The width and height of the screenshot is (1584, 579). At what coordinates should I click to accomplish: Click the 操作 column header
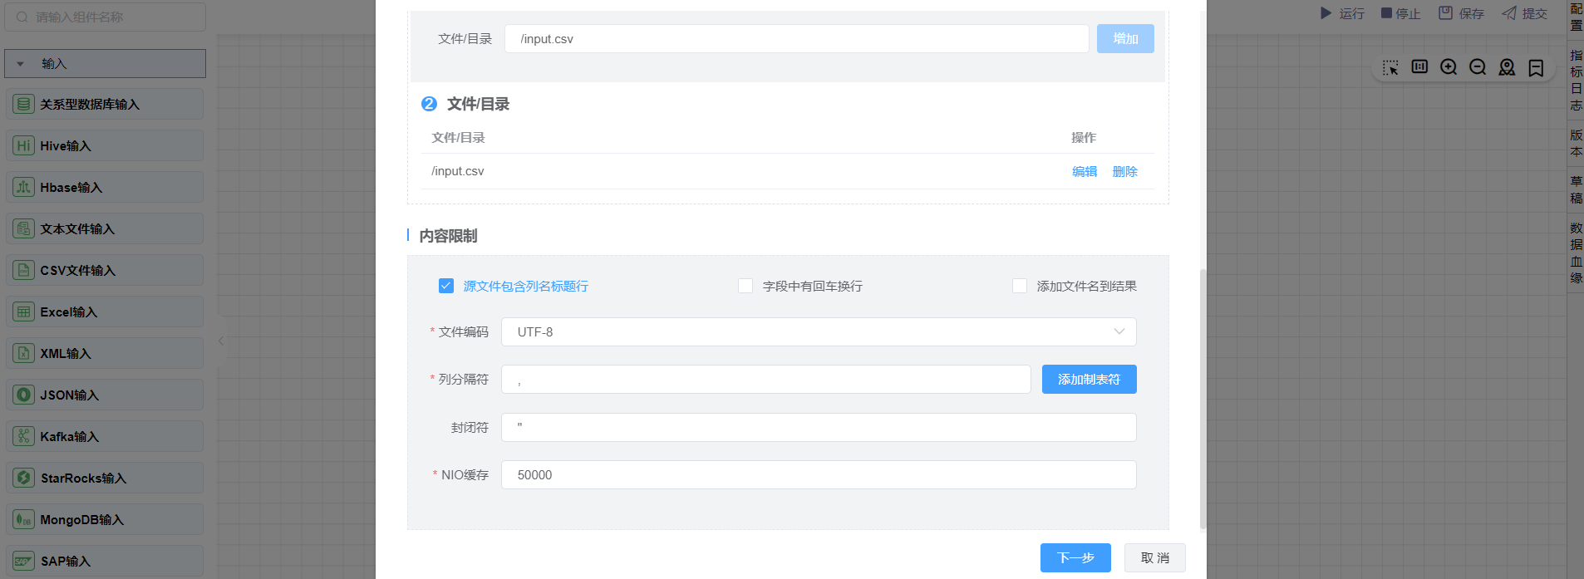(x=1084, y=137)
